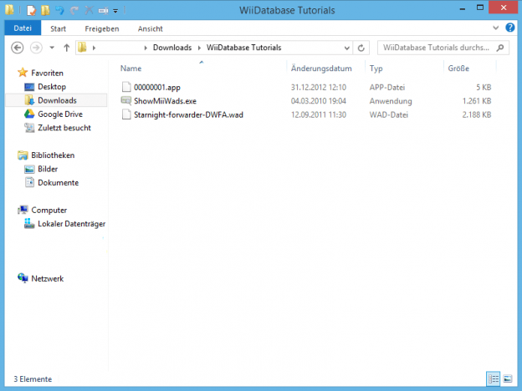Click the folder system icon in title bar
The width and height of the screenshot is (522, 391).
(9, 10)
